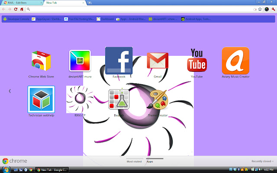
Task: Select the New Tab browser tab
Action: pos(64,3)
